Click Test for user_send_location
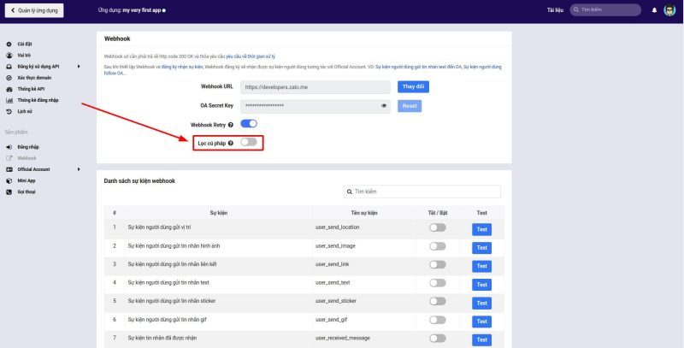This screenshot has width=684, height=348. [481, 229]
